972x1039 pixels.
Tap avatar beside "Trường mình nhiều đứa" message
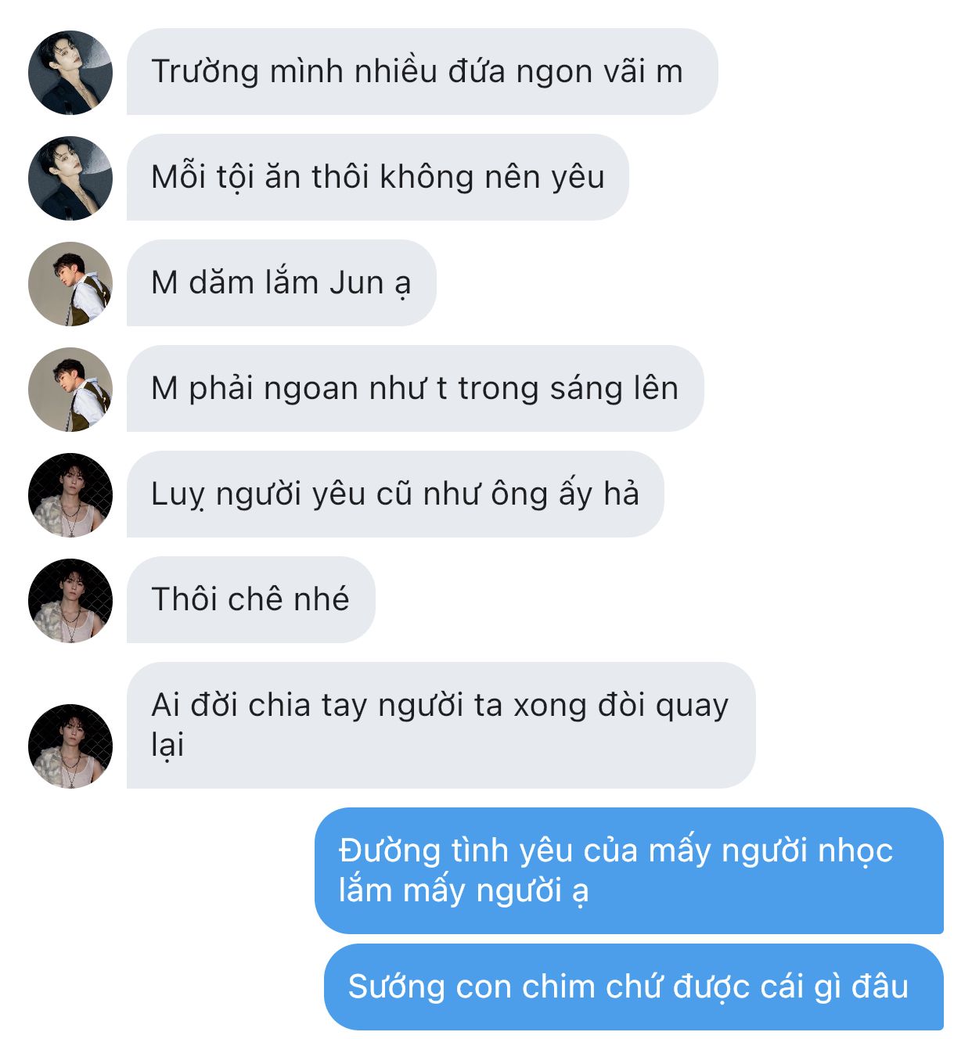[x=70, y=72]
